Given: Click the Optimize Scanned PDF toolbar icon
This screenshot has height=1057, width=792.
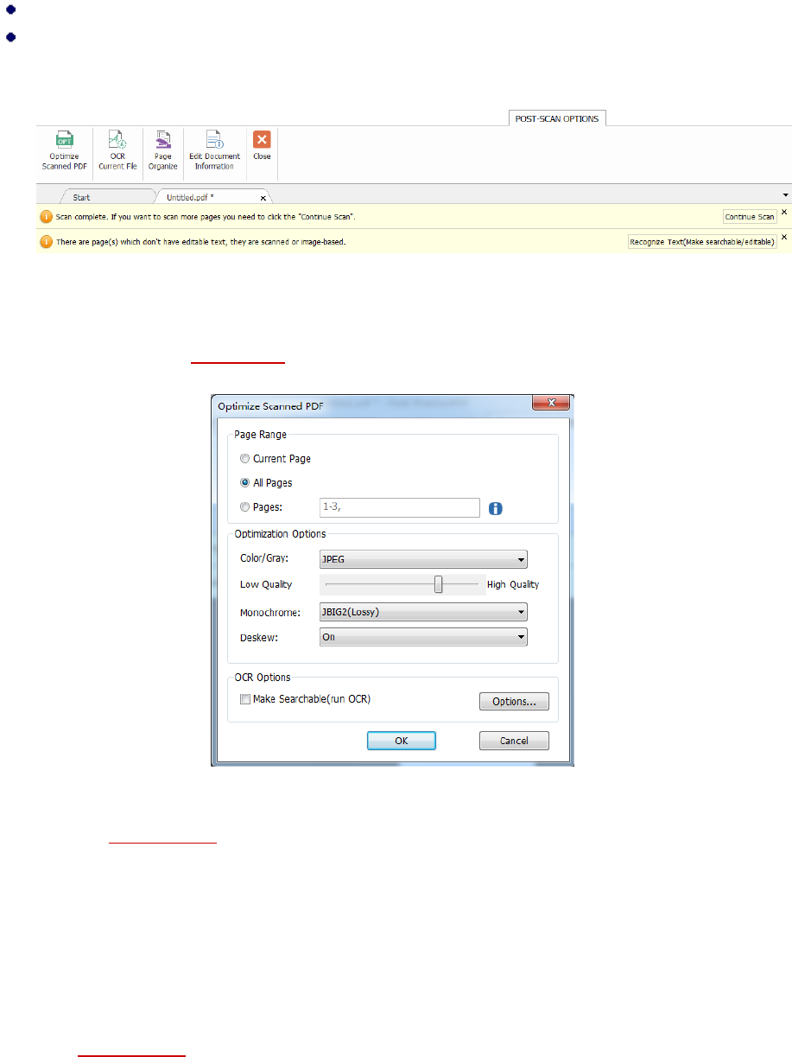Looking at the screenshot, I should [x=64, y=150].
